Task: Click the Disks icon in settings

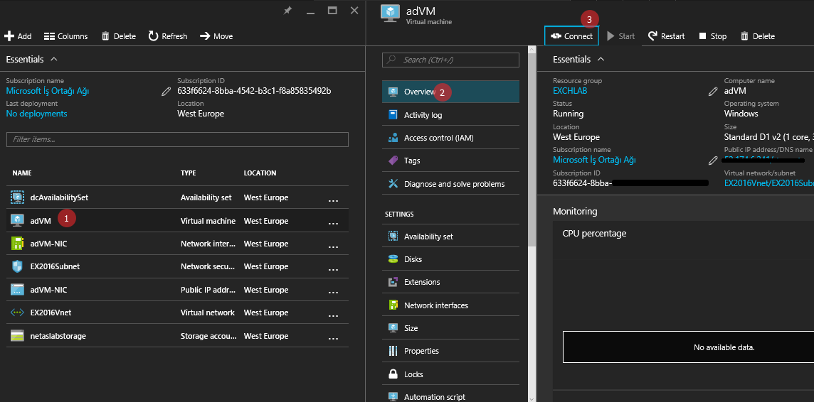Action: (393, 259)
